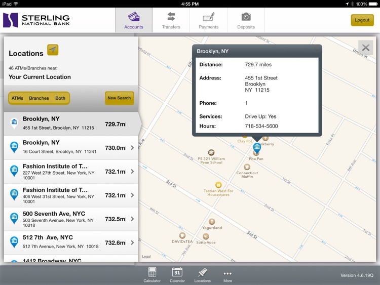Click the phone number 718-534-5600
This screenshot has width=380, height=285.
[261, 126]
